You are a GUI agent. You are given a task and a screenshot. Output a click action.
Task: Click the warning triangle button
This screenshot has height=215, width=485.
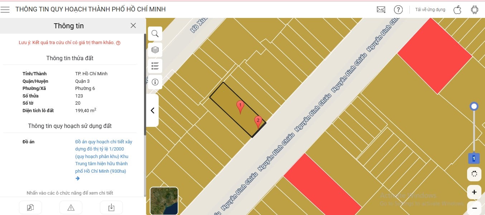[x=71, y=207]
